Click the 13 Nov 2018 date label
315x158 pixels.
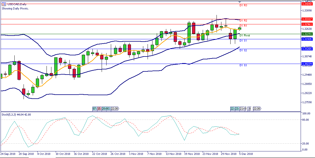pos(173,154)
